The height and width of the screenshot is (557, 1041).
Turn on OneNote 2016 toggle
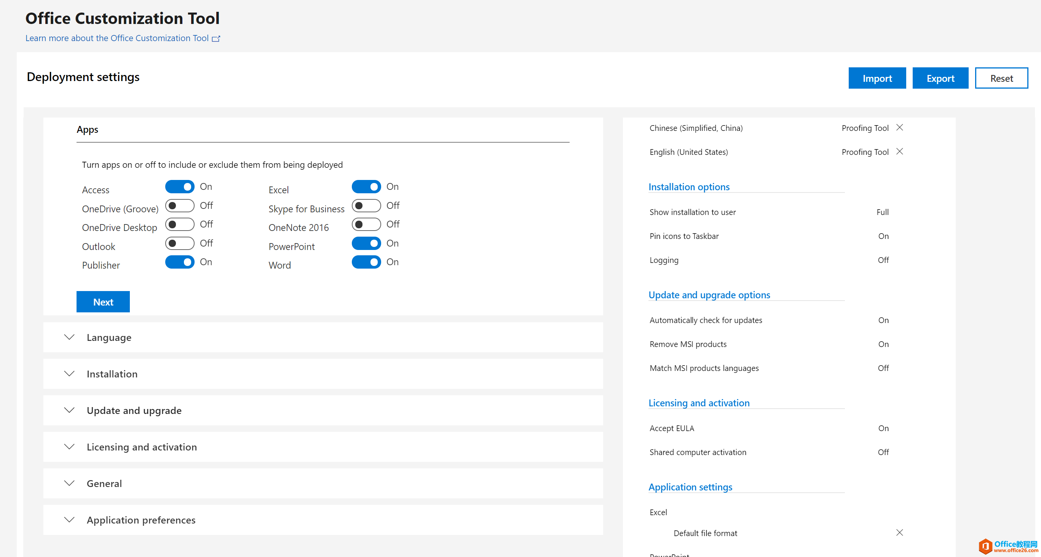point(366,224)
